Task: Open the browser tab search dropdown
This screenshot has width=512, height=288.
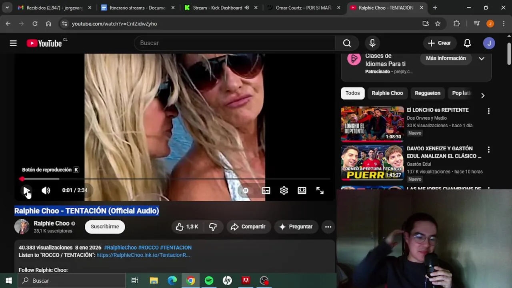Action: [x=7, y=8]
